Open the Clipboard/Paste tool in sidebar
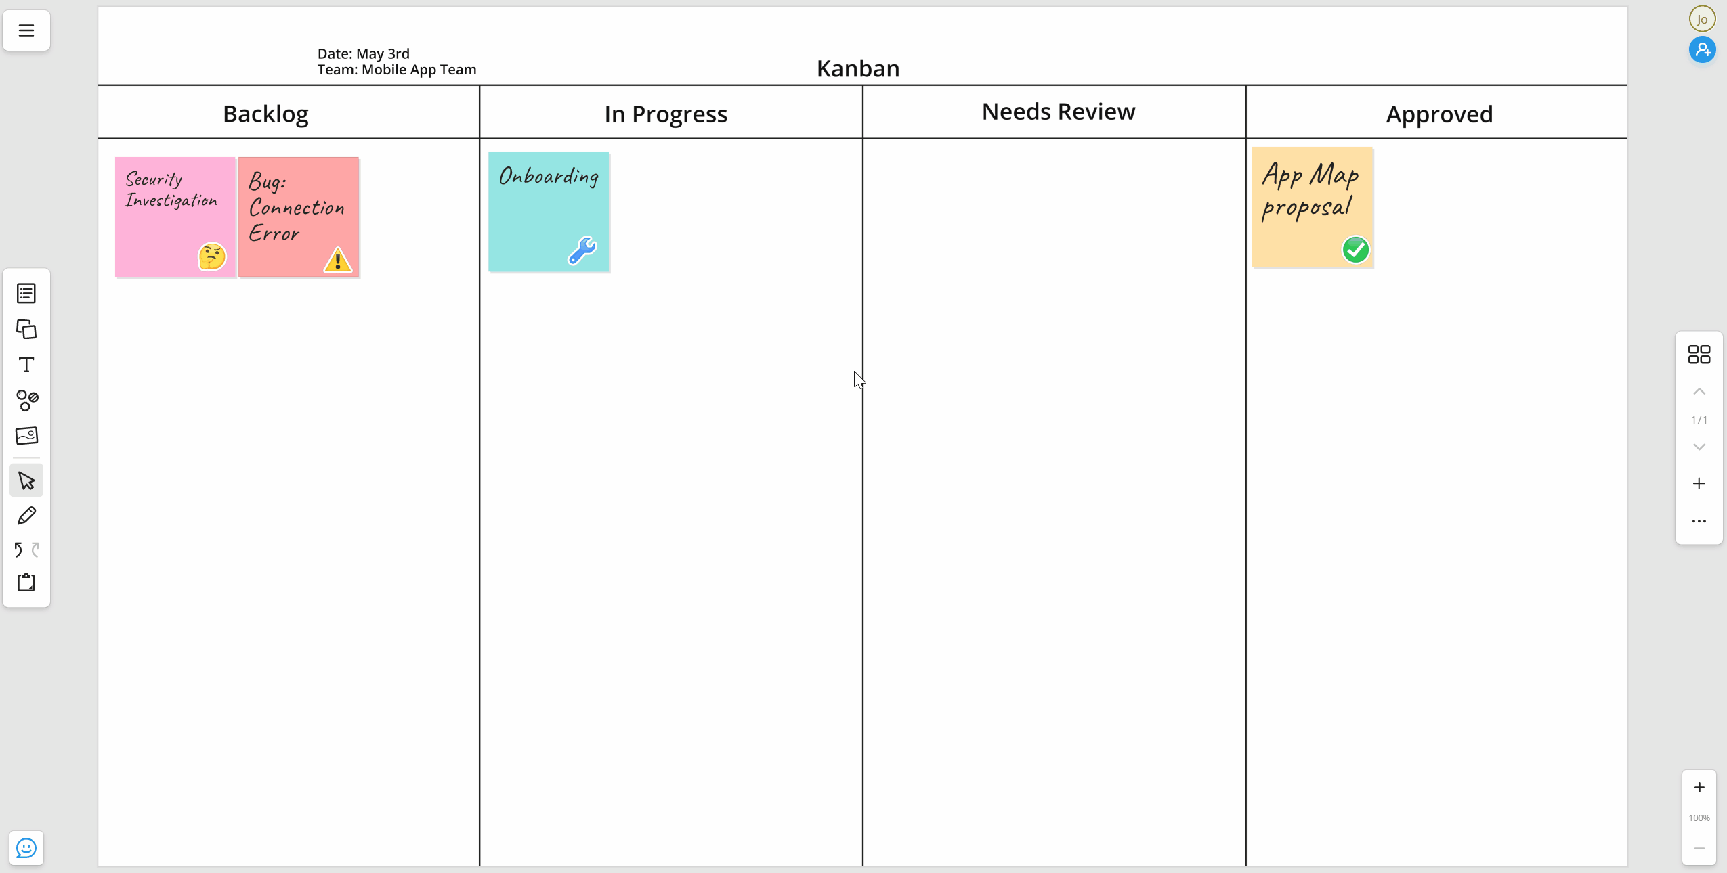 (x=26, y=583)
